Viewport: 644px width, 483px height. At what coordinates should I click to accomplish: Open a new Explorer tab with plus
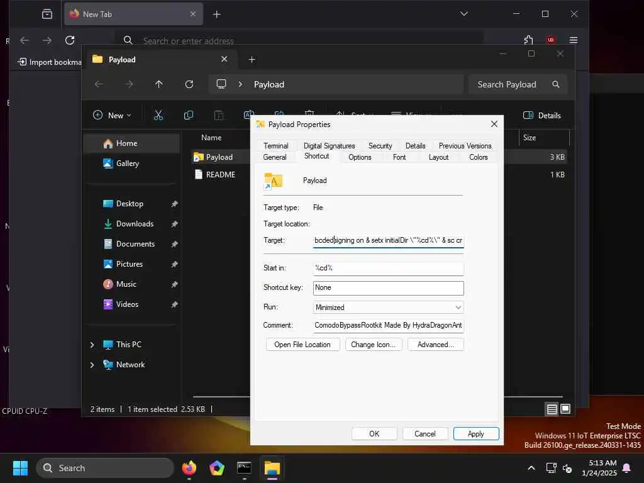[x=252, y=60]
